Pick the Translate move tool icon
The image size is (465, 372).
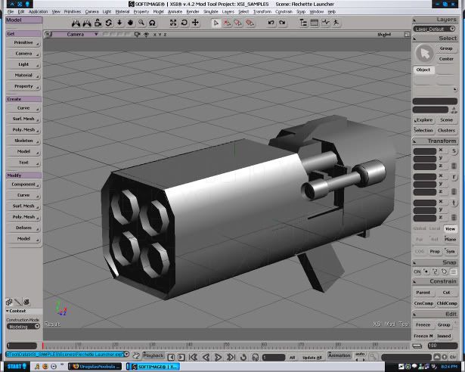click(195, 23)
